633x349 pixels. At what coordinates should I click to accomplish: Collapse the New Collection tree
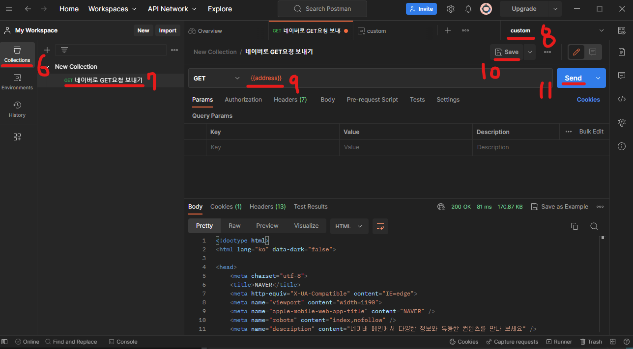47,67
